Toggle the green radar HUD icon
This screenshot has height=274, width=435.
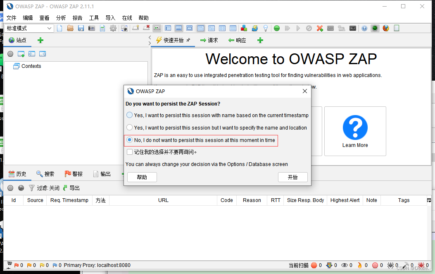(x=375, y=28)
